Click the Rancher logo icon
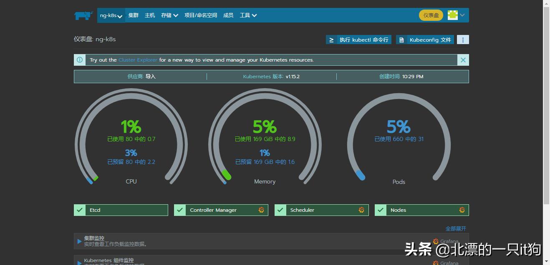550x265 pixels. pos(83,15)
